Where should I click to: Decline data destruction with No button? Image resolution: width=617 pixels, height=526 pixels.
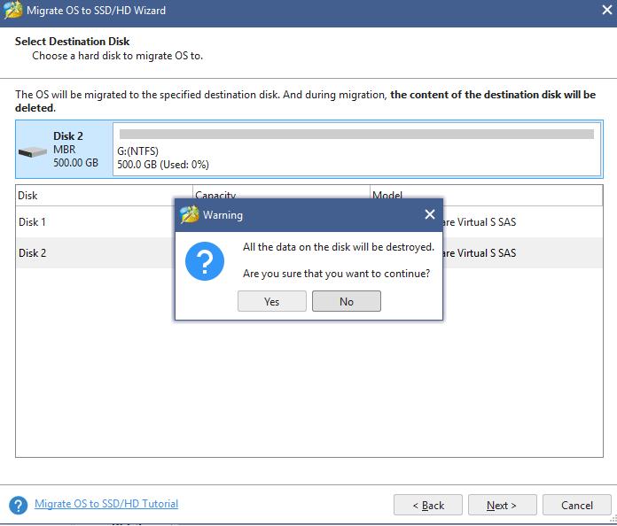tap(347, 301)
